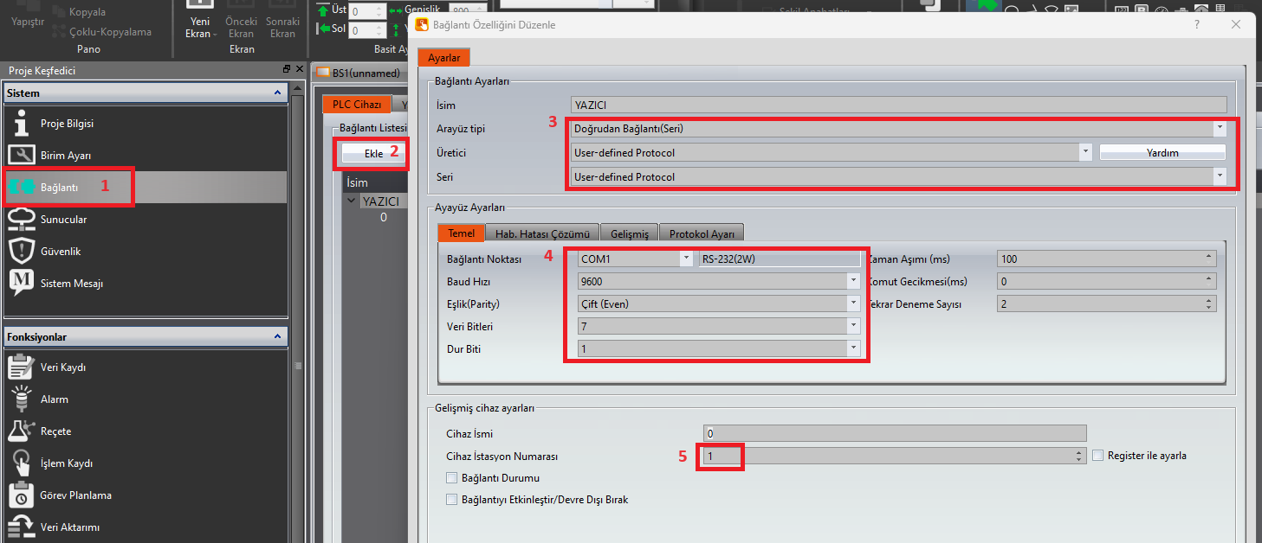Open the Baud Hızı dropdown
Viewport: 1262px width, 543px height.
[x=853, y=281]
